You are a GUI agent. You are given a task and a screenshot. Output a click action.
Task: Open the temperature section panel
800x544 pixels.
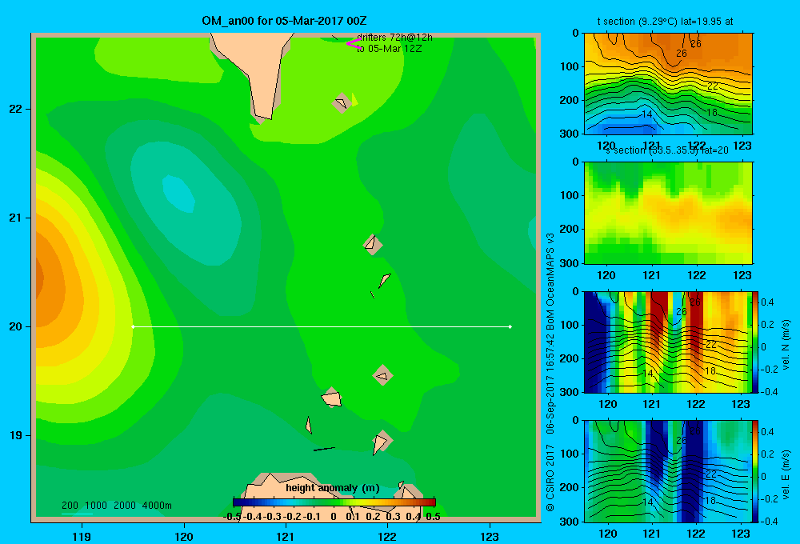668,84
